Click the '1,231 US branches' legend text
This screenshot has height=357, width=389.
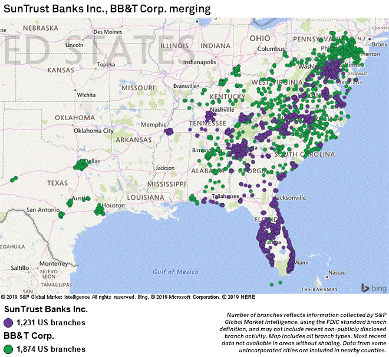pos(51,323)
